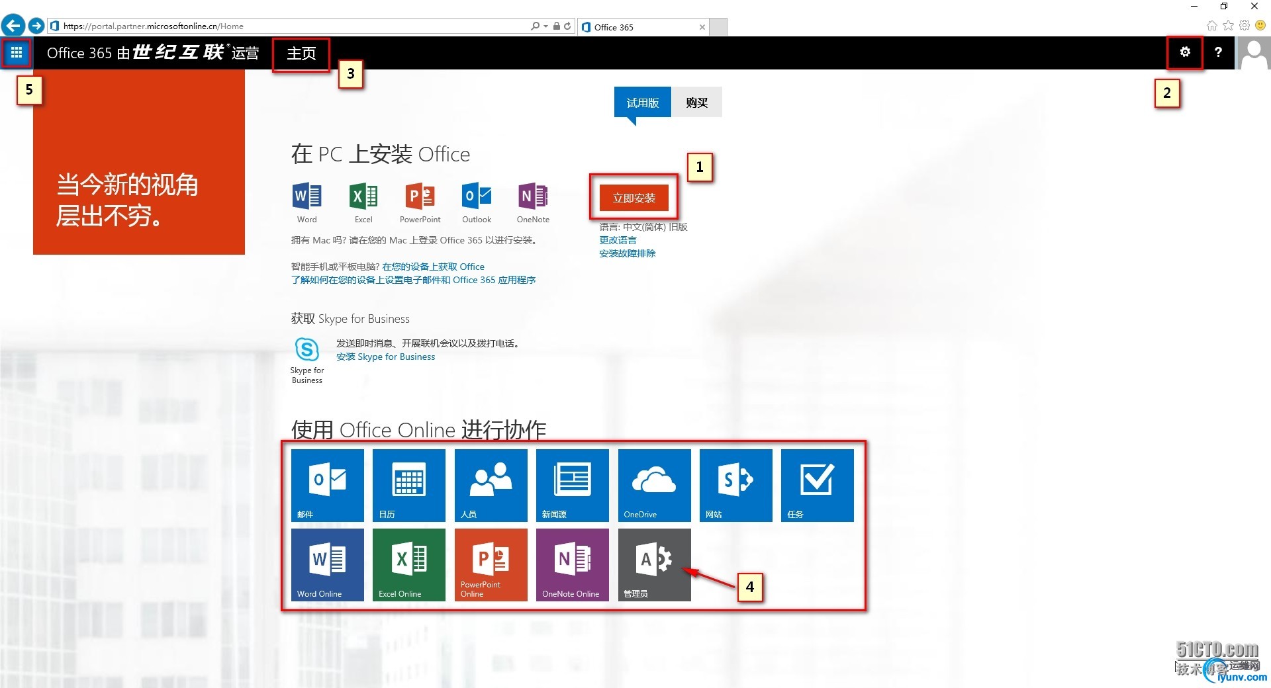Open the 管理员 admin tile
This screenshot has height=688, width=1271.
pos(655,565)
